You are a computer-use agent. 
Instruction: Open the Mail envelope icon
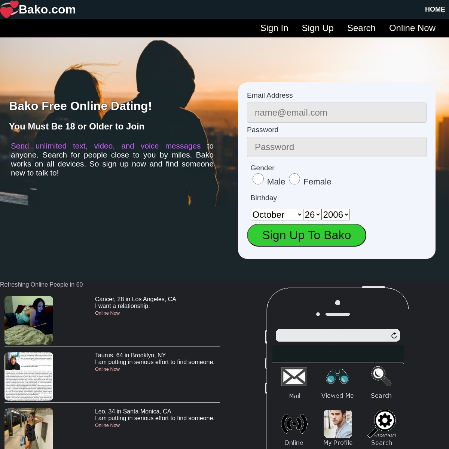[294, 377]
